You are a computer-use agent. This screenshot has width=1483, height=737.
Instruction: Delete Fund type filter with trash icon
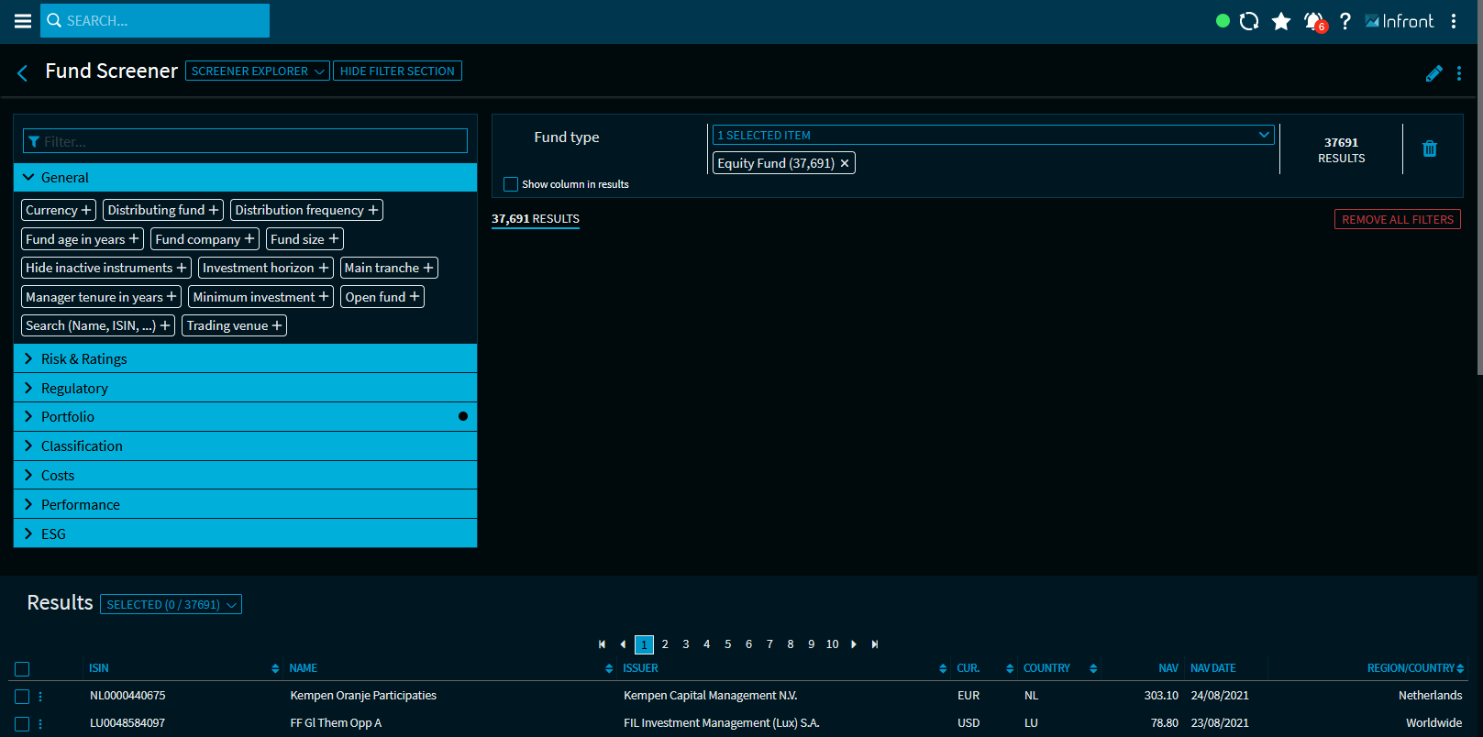click(1429, 148)
